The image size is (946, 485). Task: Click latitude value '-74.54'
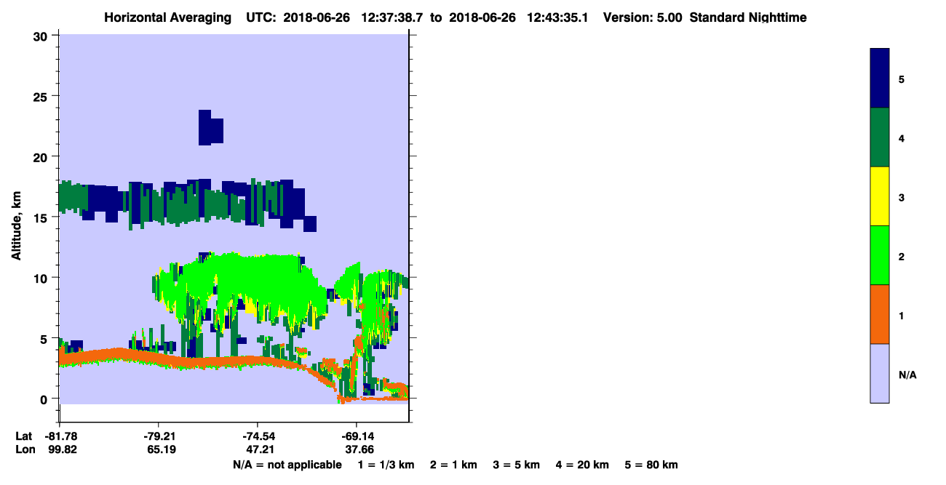pos(258,436)
